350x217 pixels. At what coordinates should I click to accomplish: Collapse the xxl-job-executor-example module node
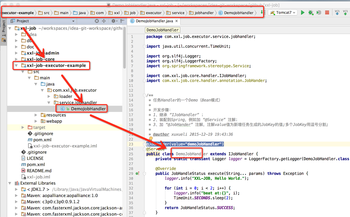point(16,65)
